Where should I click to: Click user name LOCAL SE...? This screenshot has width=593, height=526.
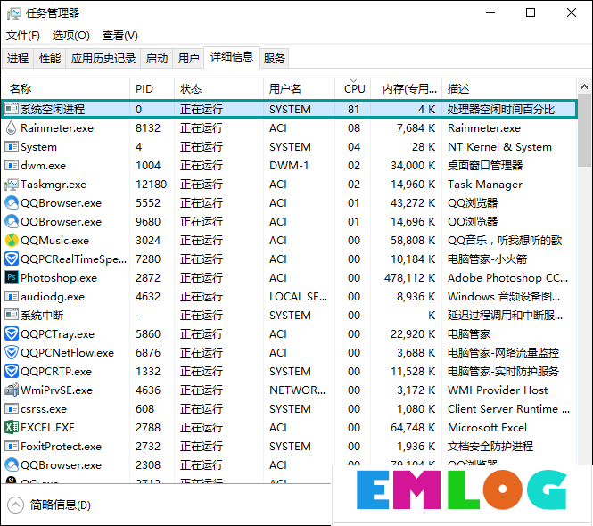(x=298, y=297)
